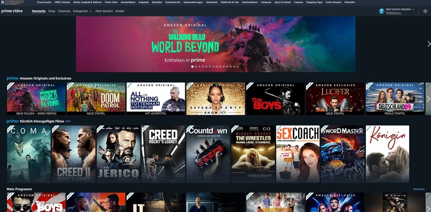
Task: Open the settings gear icon
Action: (425, 11)
